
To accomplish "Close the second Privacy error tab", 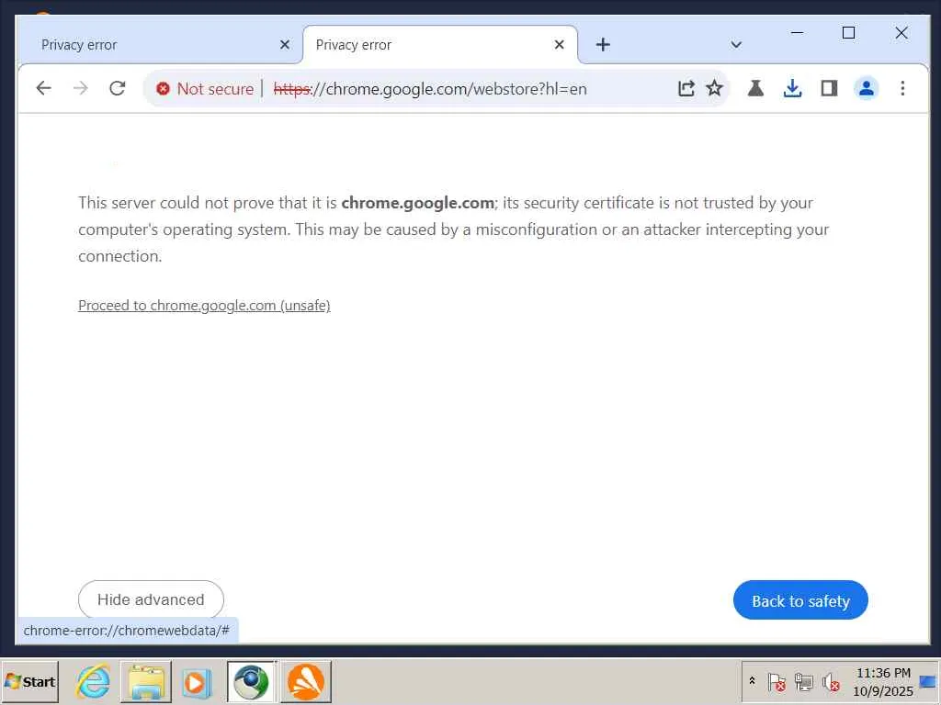I will [x=559, y=44].
